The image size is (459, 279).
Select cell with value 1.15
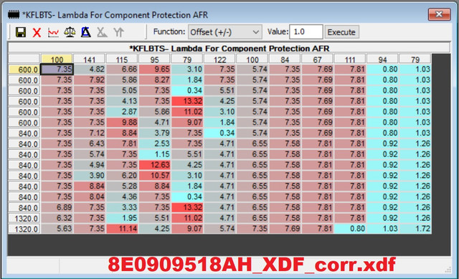point(154,154)
